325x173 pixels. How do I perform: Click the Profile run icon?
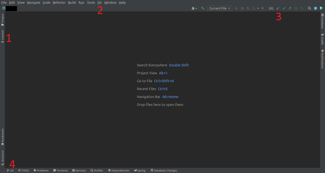coord(254,8)
